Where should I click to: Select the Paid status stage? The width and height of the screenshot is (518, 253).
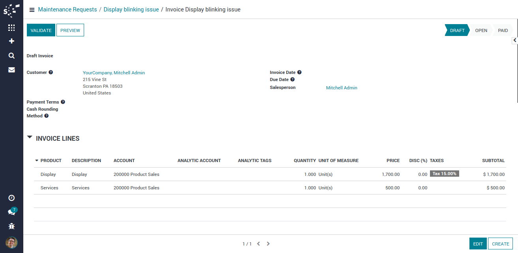tap(503, 30)
